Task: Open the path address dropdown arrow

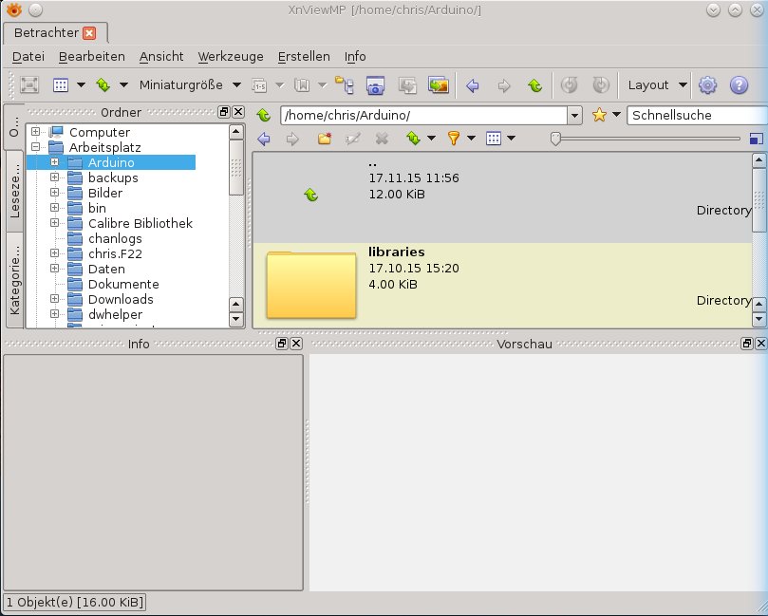Action: click(574, 115)
